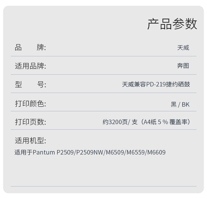Click the BK abbreviation
The width and height of the screenshot is (207, 199).
(186, 104)
